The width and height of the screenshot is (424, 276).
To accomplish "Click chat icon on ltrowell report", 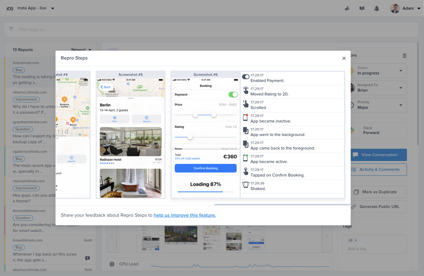I will [x=87, y=258].
